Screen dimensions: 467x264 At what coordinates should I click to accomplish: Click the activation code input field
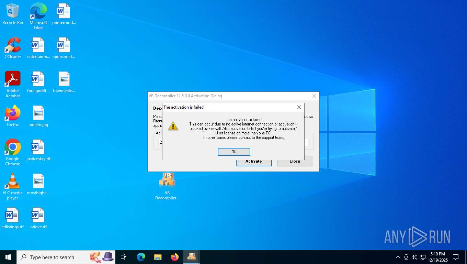tap(233, 142)
